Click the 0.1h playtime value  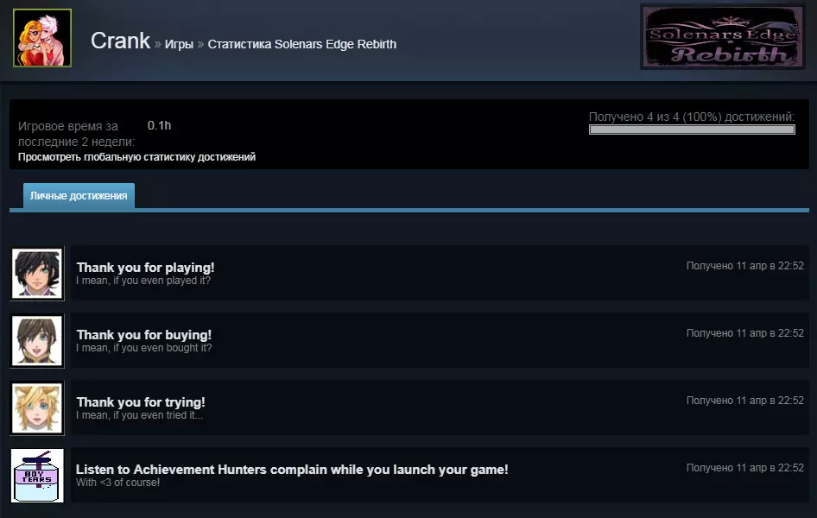[x=159, y=125]
